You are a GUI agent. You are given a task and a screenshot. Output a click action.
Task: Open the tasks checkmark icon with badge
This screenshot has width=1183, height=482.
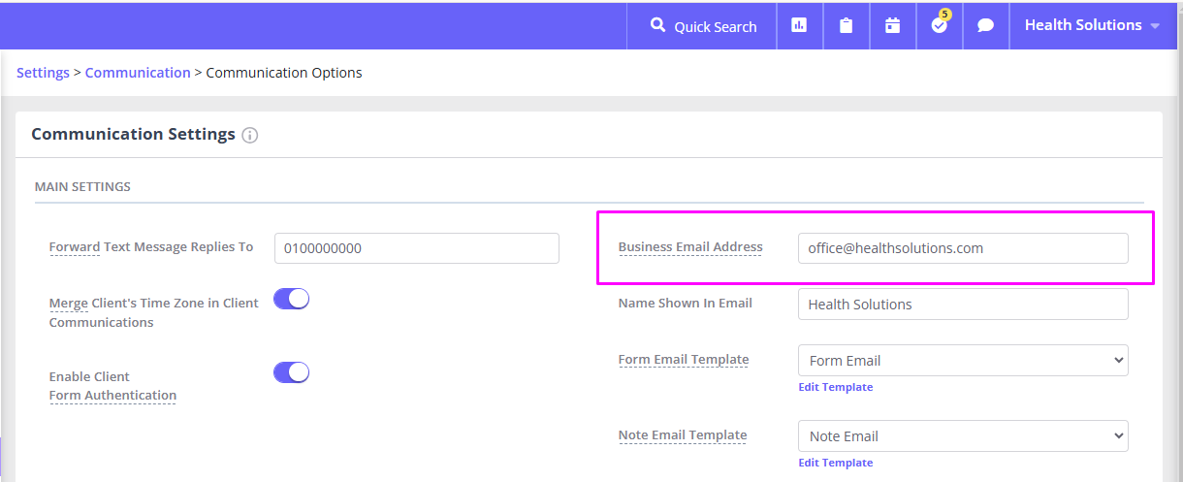(939, 25)
